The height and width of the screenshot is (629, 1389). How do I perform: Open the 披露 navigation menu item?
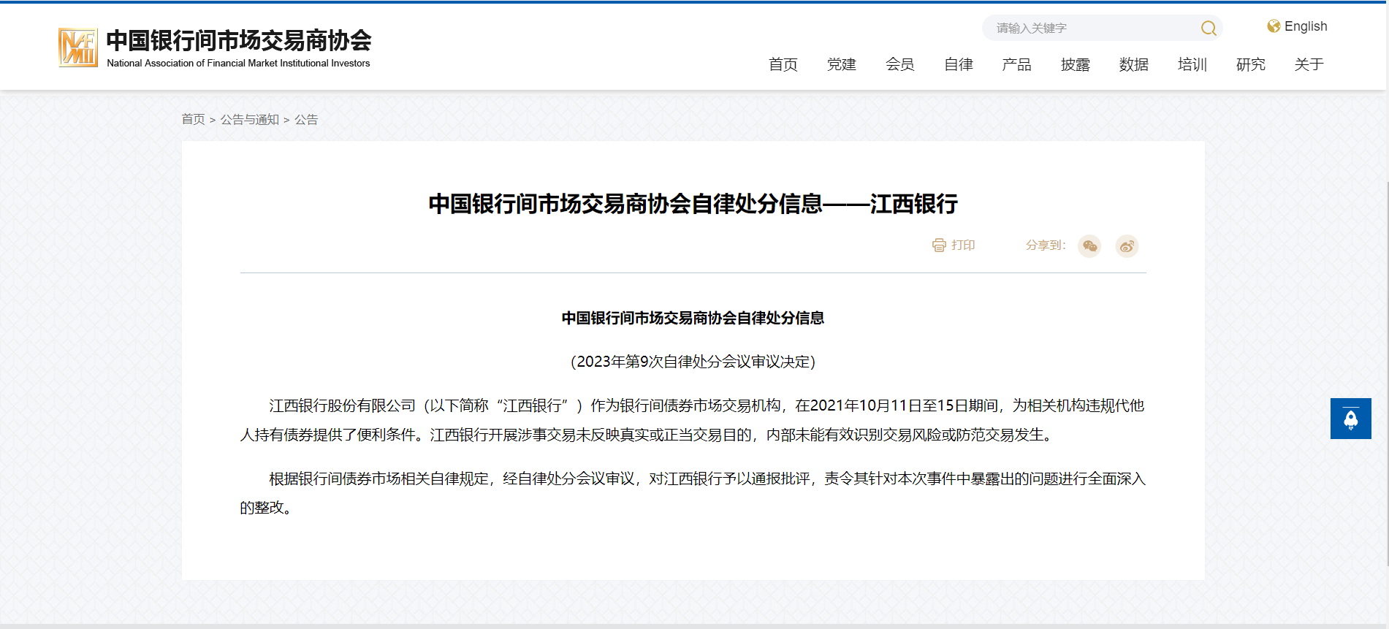pyautogui.click(x=1076, y=64)
